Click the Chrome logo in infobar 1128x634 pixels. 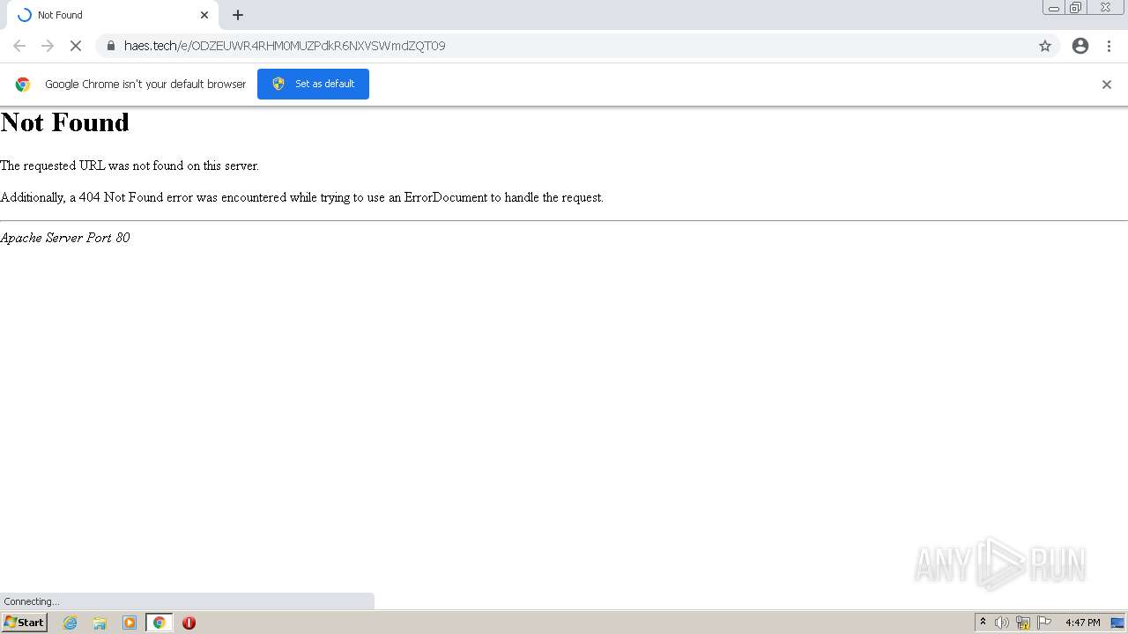[23, 85]
